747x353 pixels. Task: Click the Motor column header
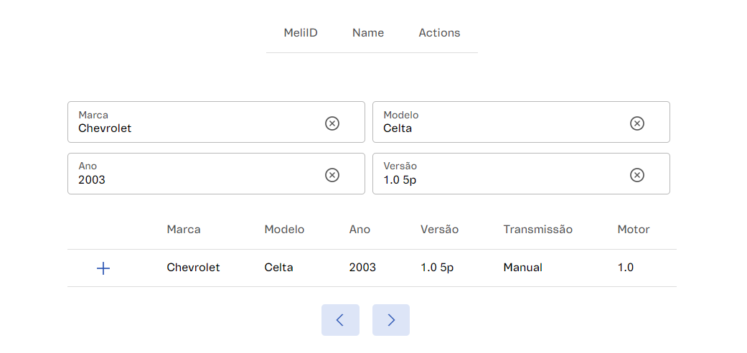633,230
